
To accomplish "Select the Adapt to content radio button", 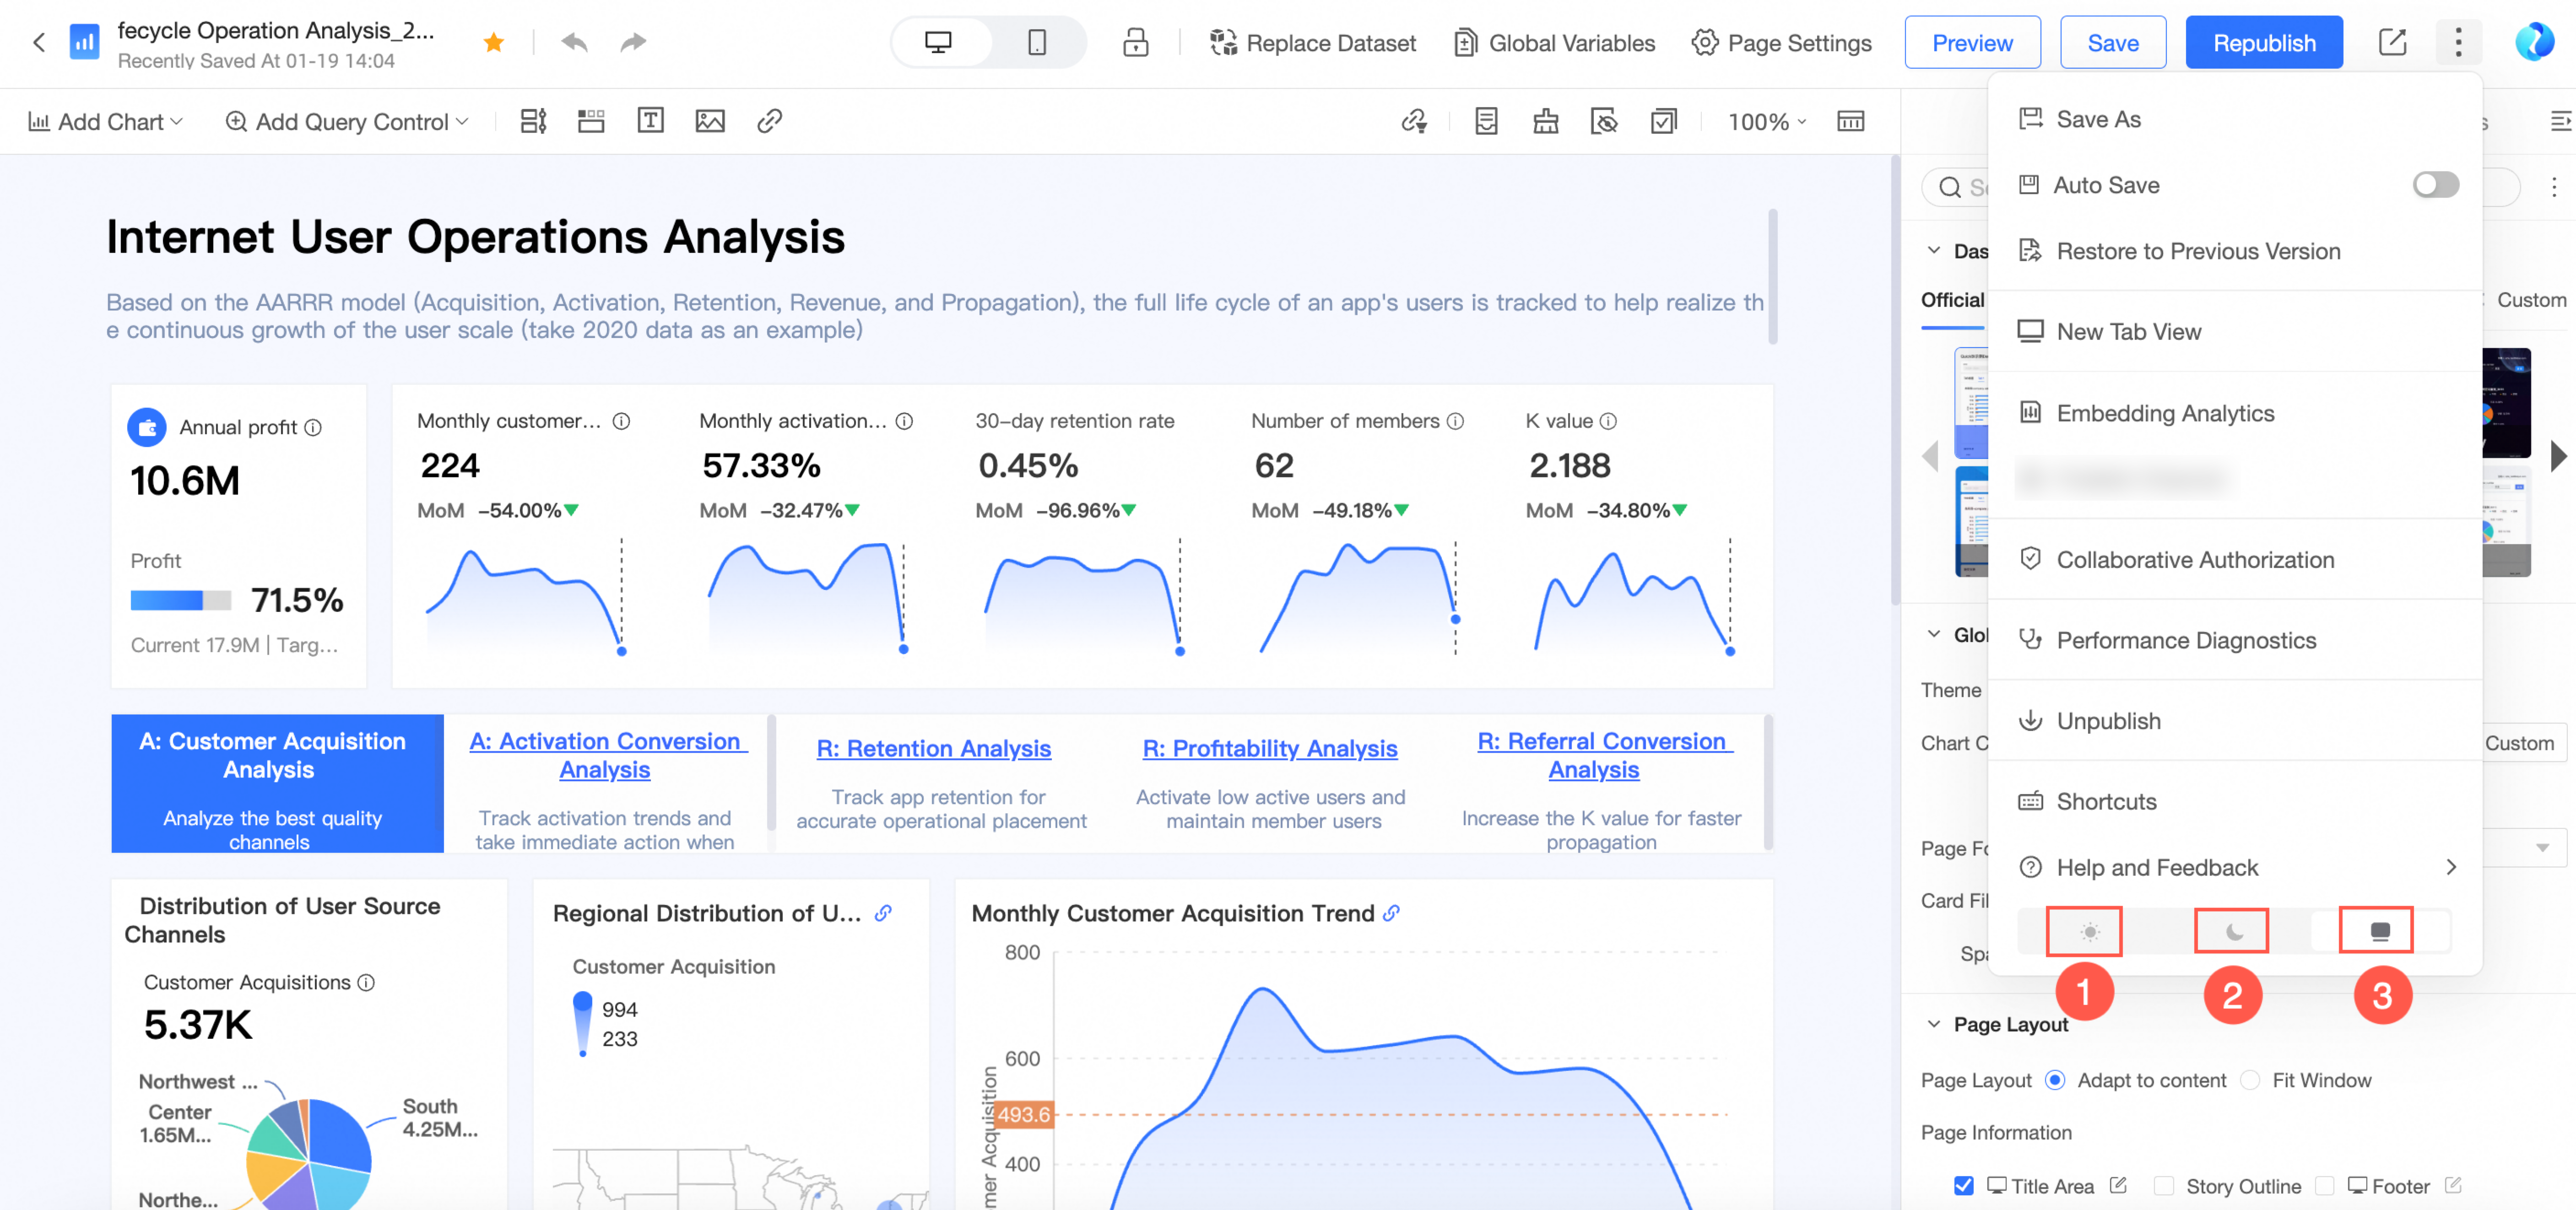I will coord(2054,1080).
